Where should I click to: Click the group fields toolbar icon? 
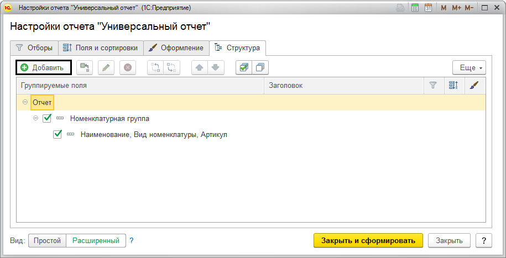point(84,67)
